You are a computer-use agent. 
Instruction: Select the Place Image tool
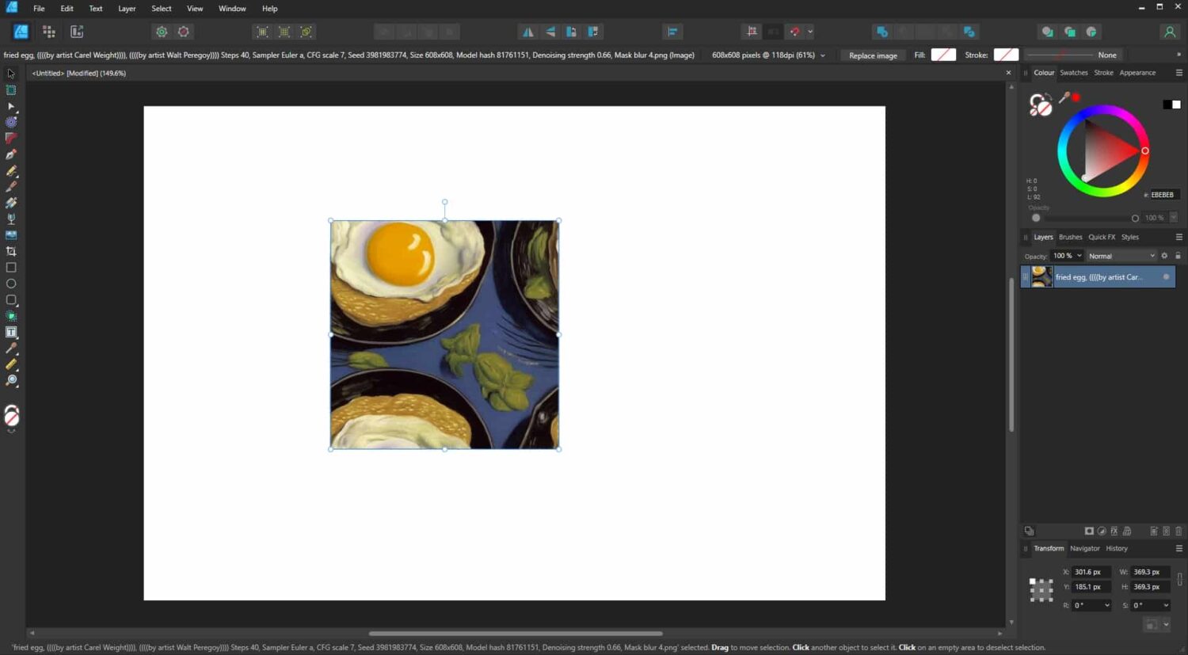(11, 235)
